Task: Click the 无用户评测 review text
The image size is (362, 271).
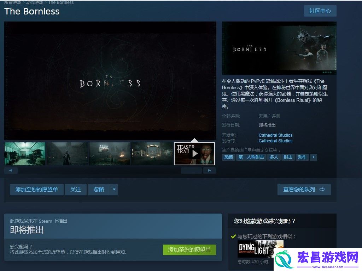Action: pos(269,116)
